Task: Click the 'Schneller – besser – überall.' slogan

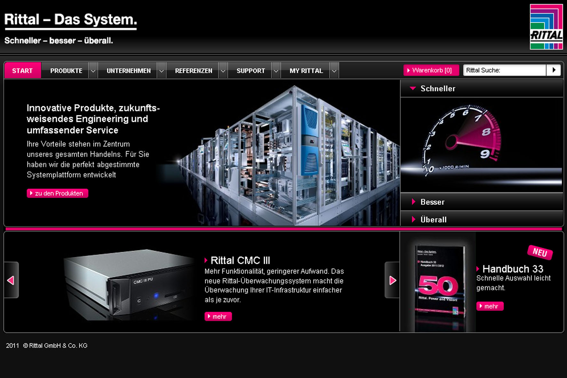Action: (x=59, y=41)
